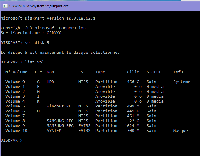Click the Microsoft DiskPart version line

[48, 18]
